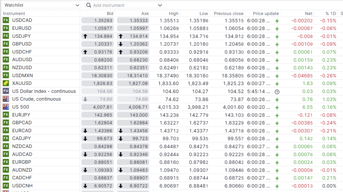The height and width of the screenshot is (192, 343).
Task: Select the USDCNH instrument name
Action: (22, 186)
